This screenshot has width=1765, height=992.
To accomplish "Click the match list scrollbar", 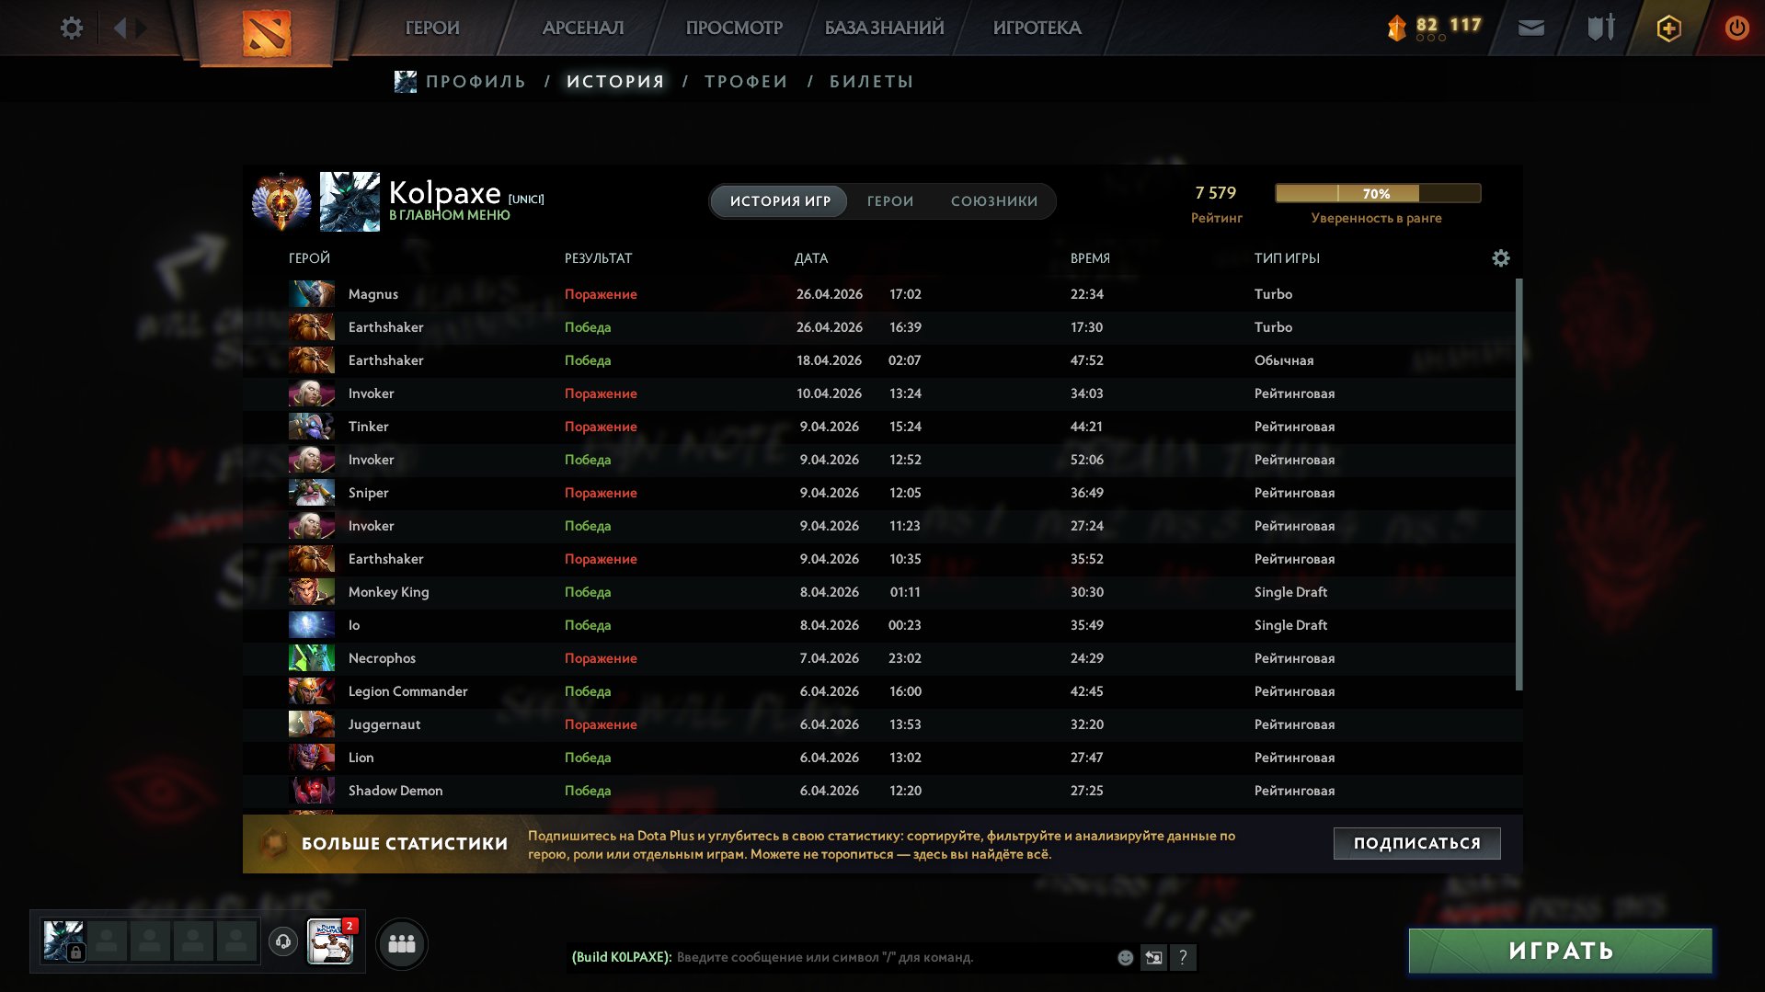I will point(1519,485).
